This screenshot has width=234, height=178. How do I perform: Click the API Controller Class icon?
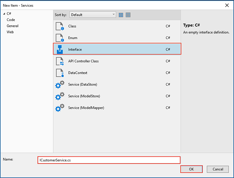click(60, 61)
